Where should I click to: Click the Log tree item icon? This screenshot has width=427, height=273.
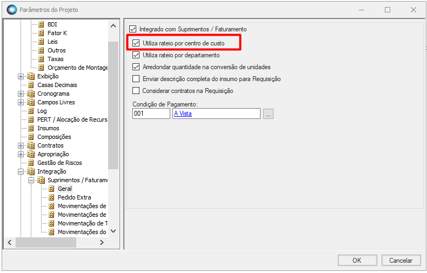[31, 111]
